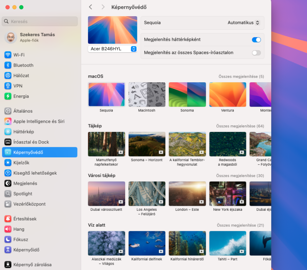Screen dimensions: 307x270
Task: Choose Dubai várossziluett thumbnail
Action: tap(107, 194)
